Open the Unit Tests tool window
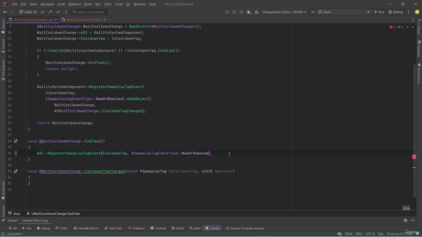422x237 pixels. click(x=113, y=228)
